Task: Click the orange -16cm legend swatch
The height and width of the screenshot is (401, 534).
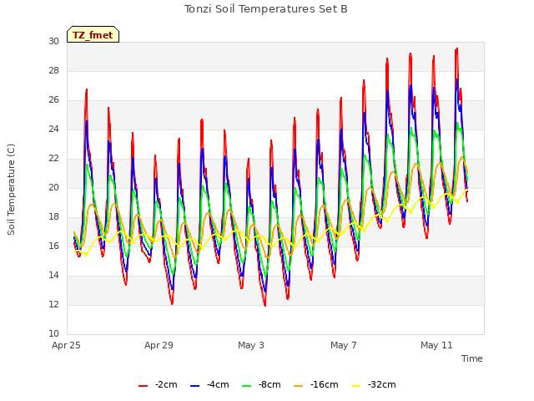Action: pos(299,386)
